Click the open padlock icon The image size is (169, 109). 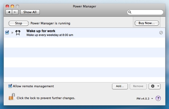[x=12, y=97]
